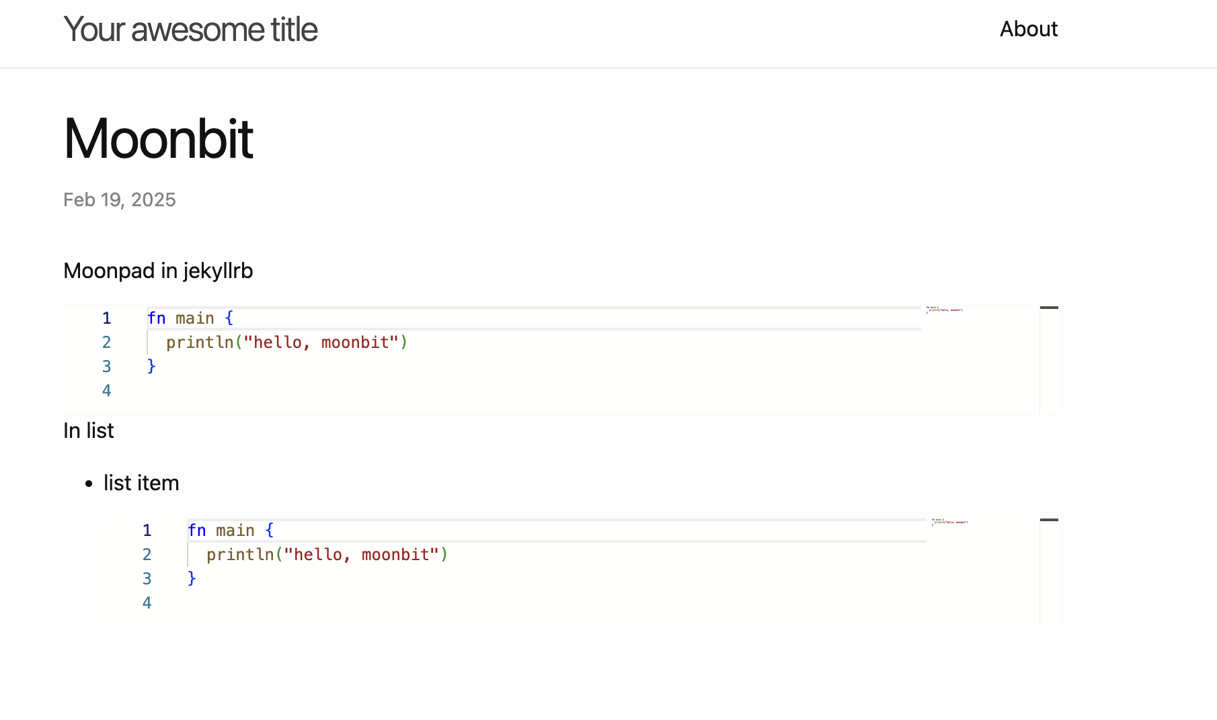This screenshot has height=720, width=1217.
Task: Click line number 1 in first editor
Action: coord(106,318)
